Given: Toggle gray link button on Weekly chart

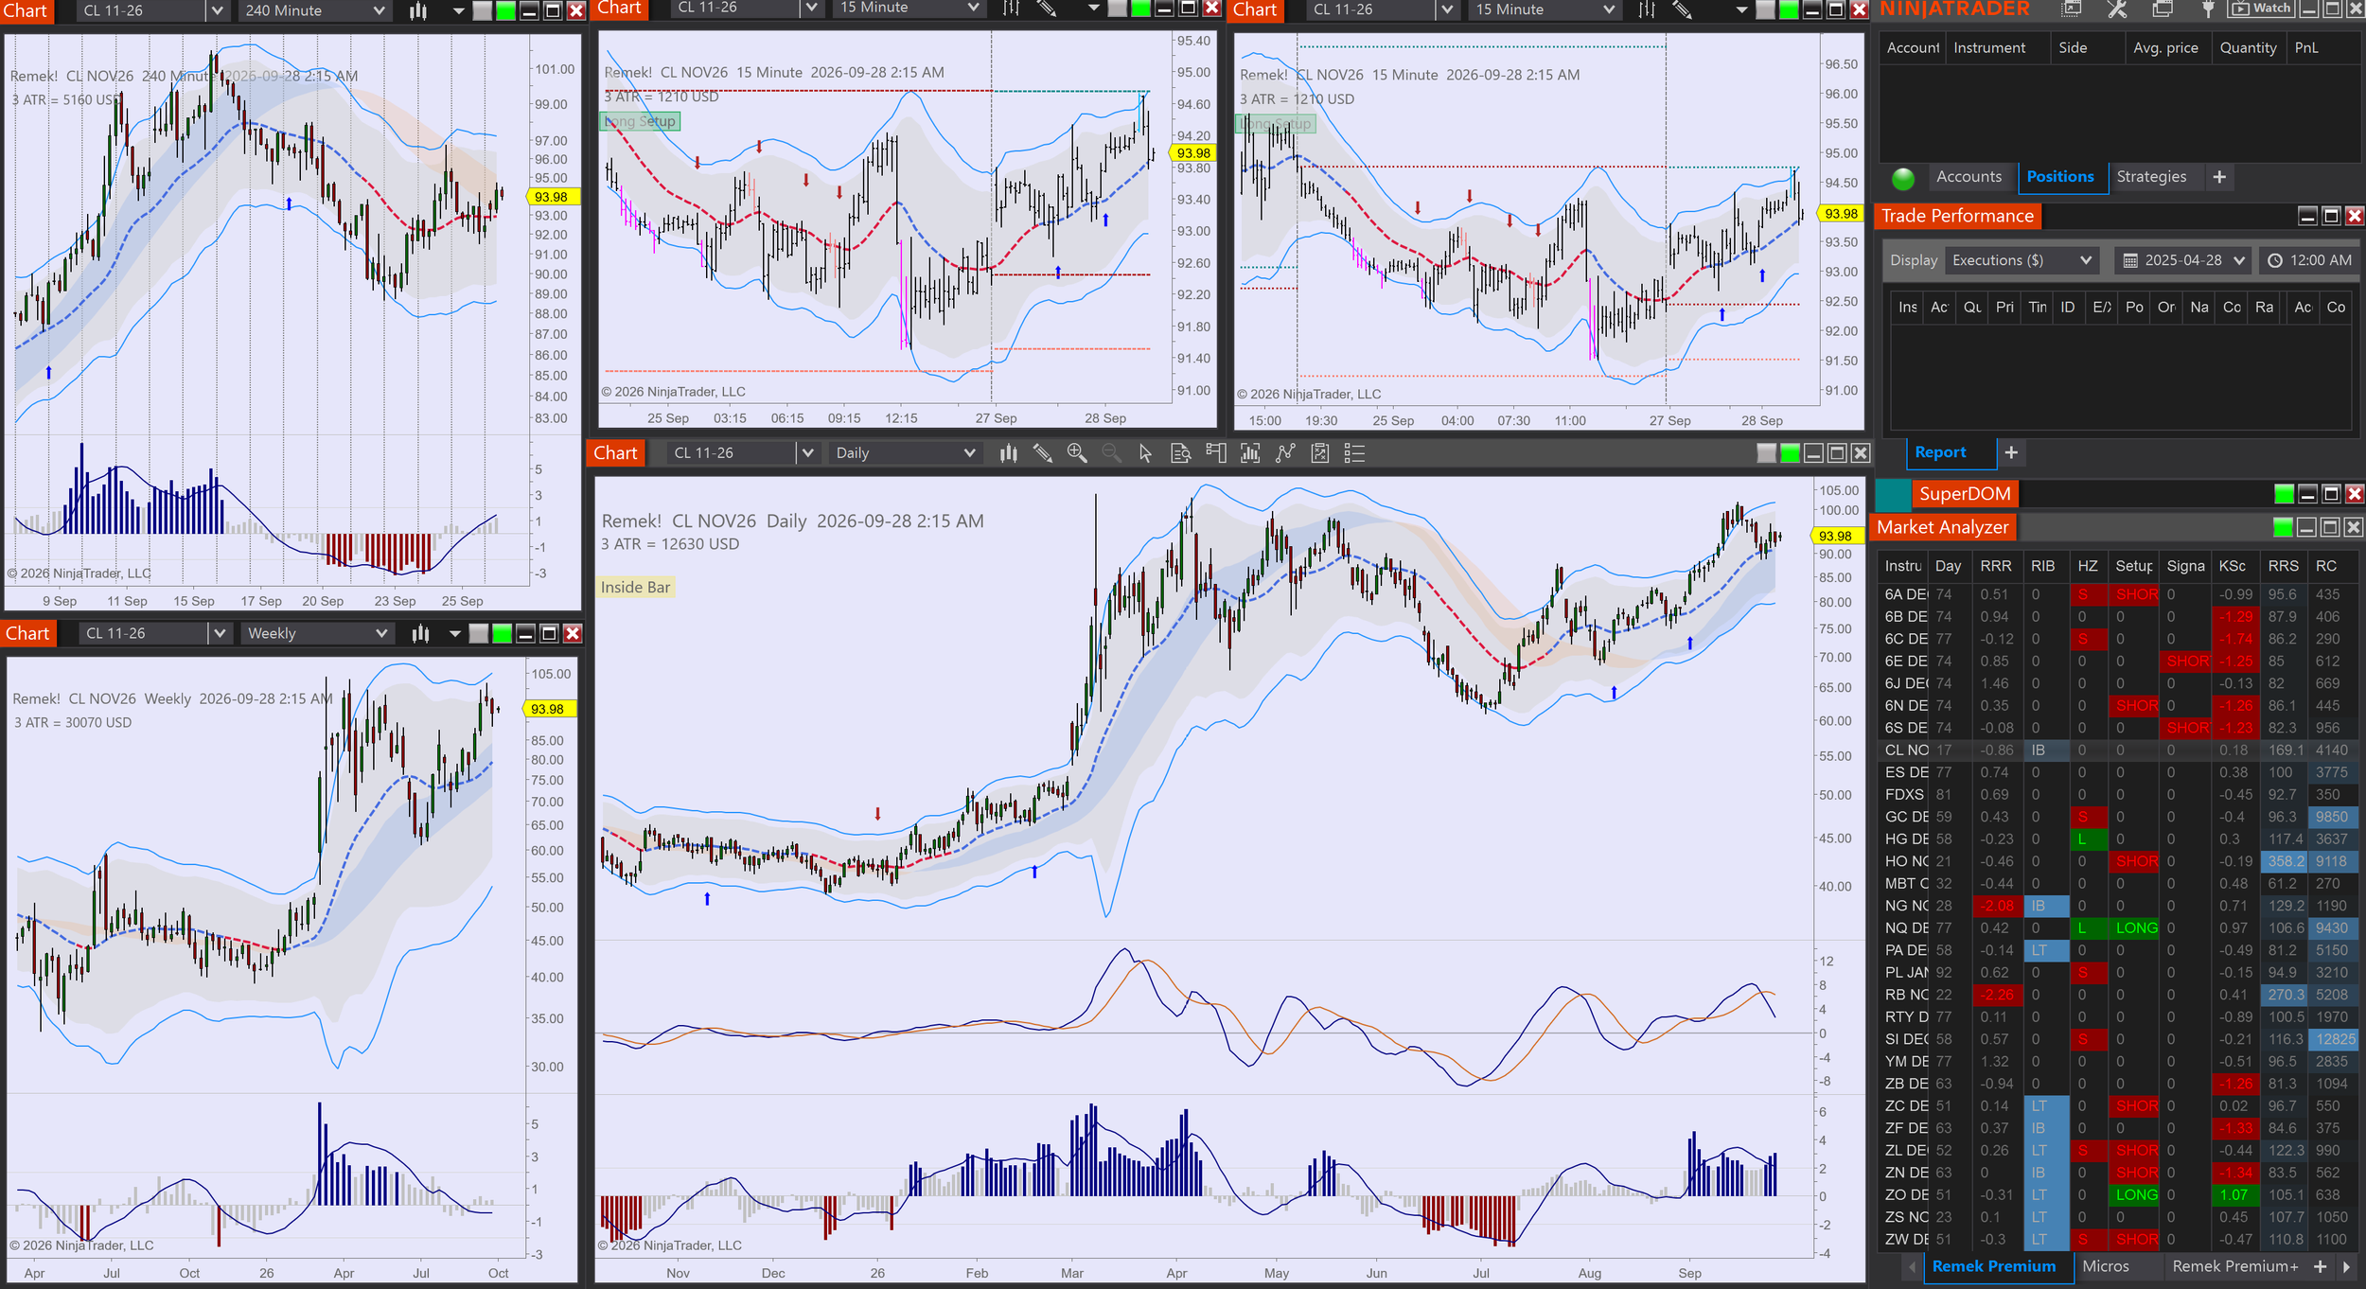Looking at the screenshot, I should [x=479, y=633].
